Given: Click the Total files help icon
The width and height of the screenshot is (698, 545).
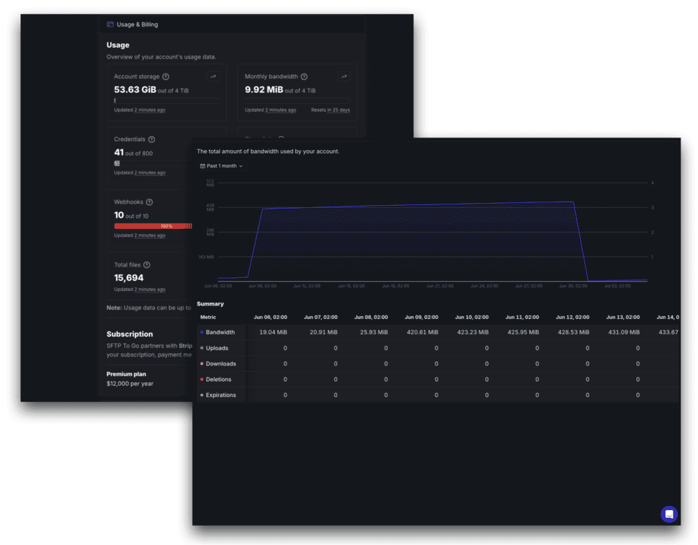Looking at the screenshot, I should click(x=147, y=264).
